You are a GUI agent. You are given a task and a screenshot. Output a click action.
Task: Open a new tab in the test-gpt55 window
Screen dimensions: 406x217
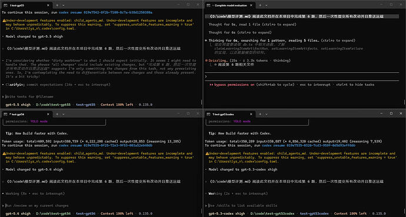(57, 5)
